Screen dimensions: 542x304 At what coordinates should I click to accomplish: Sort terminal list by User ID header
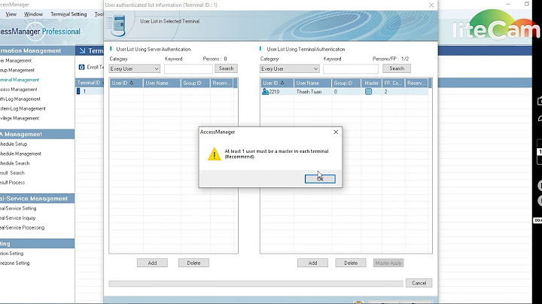277,83
